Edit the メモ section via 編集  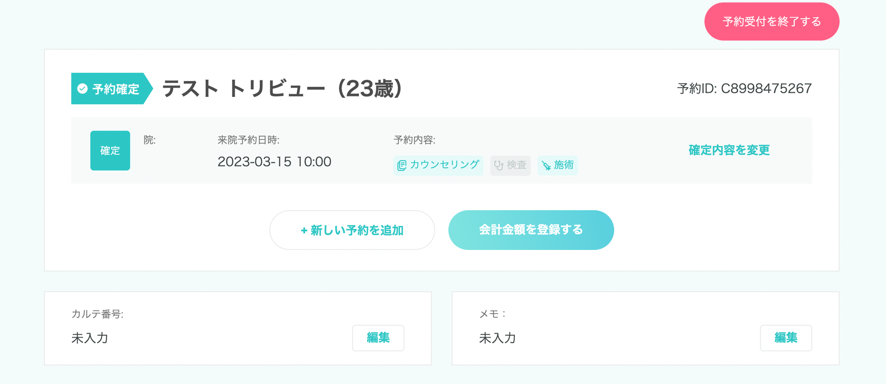click(786, 338)
